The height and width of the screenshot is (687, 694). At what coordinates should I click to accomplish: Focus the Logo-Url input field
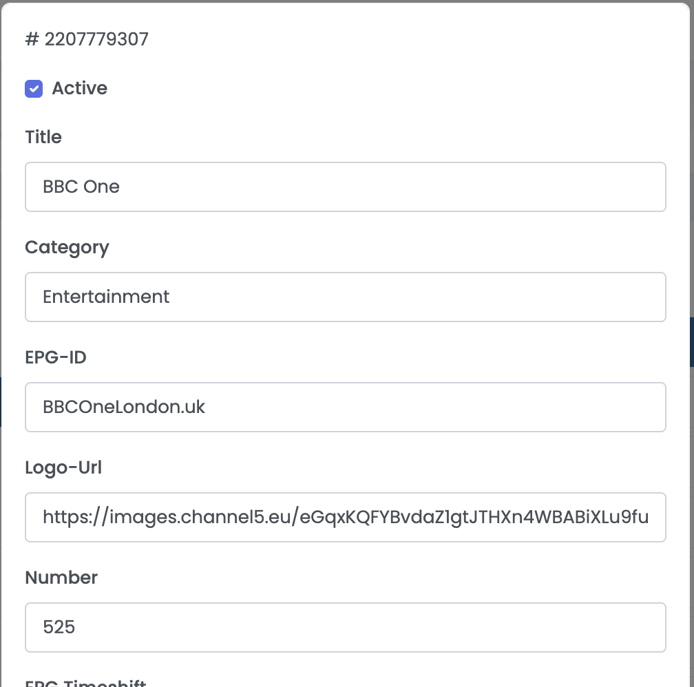click(x=344, y=517)
